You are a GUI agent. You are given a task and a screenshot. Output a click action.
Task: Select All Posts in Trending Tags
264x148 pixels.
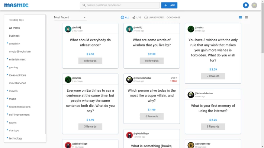pos(14,28)
